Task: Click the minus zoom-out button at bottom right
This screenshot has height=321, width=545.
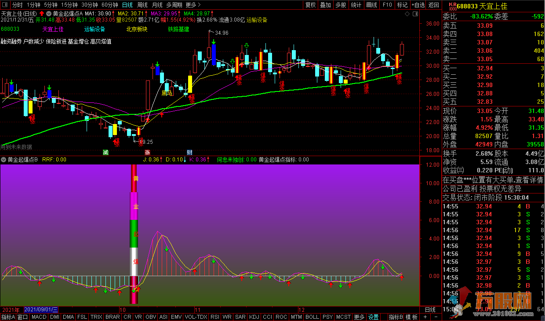Action: click(x=436, y=317)
